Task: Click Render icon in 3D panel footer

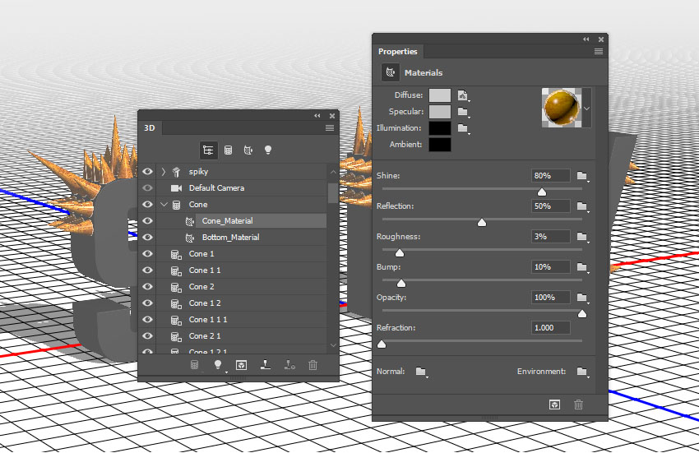Action: click(241, 365)
